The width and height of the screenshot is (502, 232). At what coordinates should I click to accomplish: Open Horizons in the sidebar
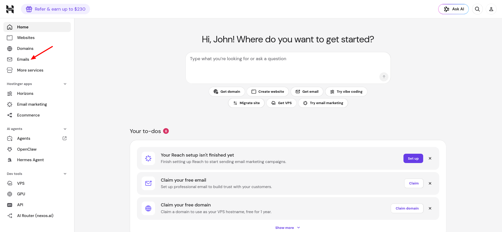pyautogui.click(x=37, y=94)
